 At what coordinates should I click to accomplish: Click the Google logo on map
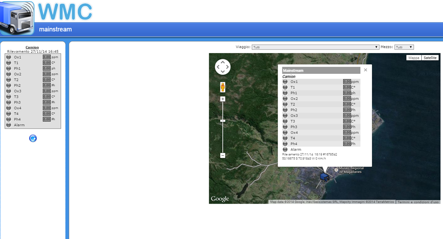pos(220,199)
